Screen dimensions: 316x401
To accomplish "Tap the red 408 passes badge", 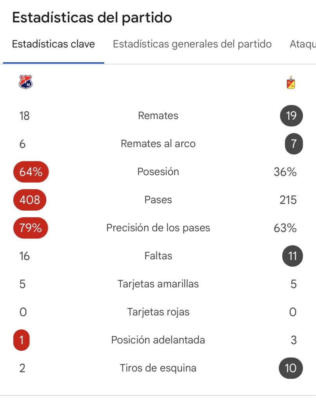I will pos(30,200).
